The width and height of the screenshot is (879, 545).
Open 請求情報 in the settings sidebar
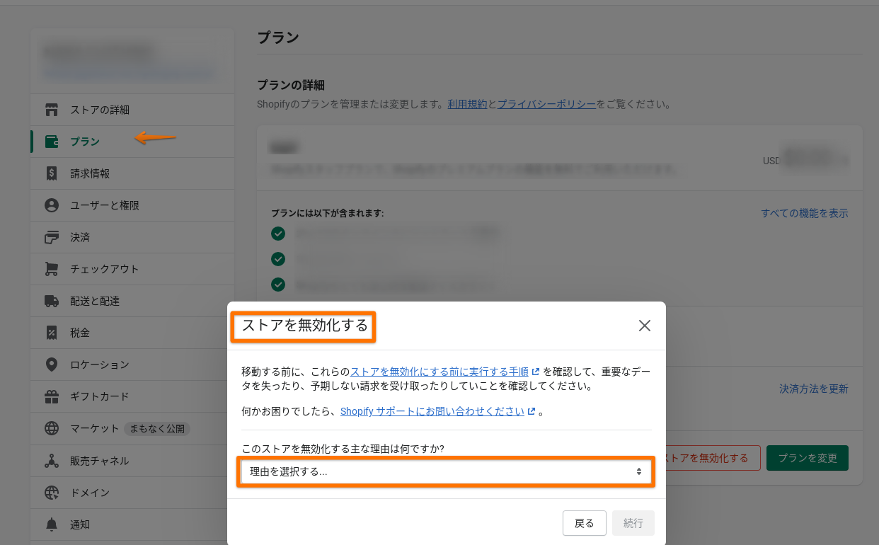click(x=132, y=173)
